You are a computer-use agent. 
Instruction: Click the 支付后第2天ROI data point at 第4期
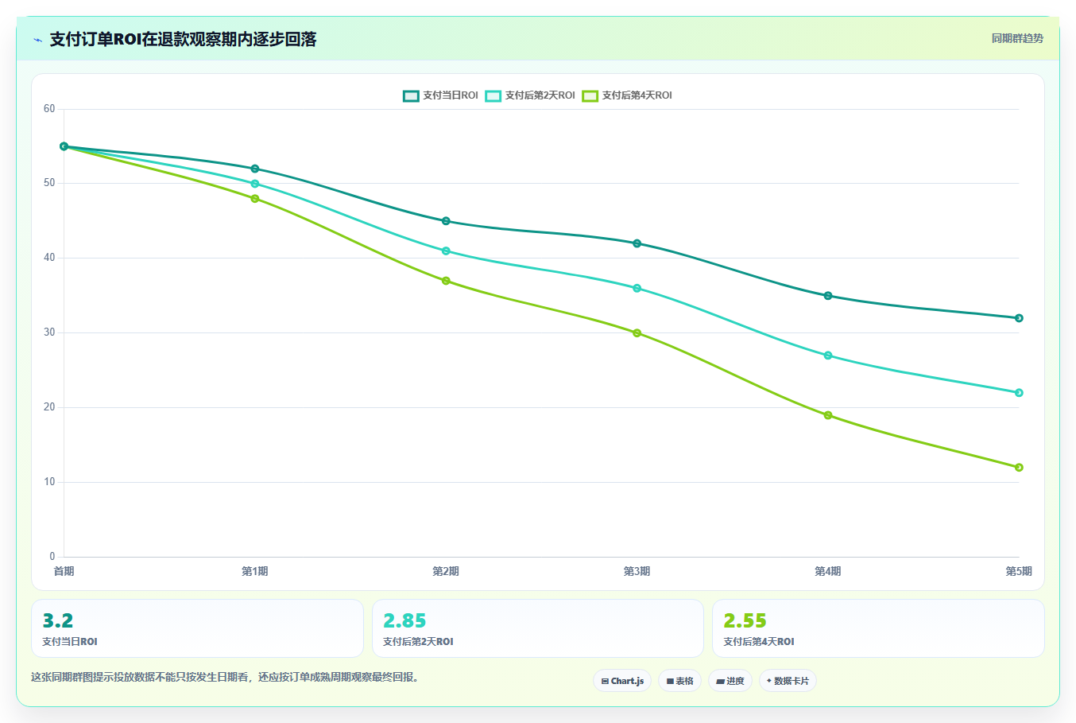click(828, 356)
